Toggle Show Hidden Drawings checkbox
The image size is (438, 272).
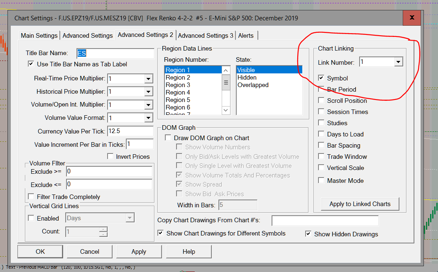tap(308, 234)
